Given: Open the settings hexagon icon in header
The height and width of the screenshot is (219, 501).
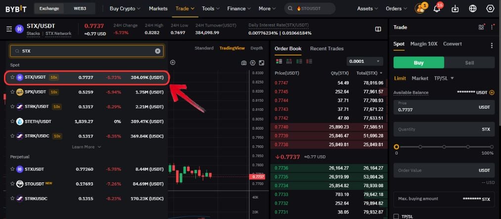Looking at the screenshot, I should [x=490, y=8].
